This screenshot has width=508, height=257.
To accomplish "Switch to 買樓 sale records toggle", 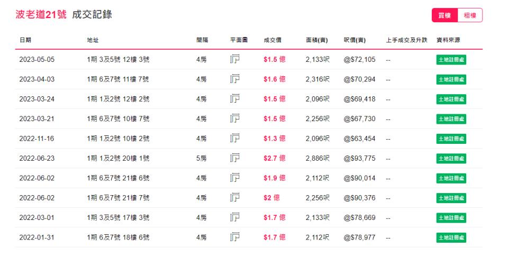I will [x=444, y=16].
